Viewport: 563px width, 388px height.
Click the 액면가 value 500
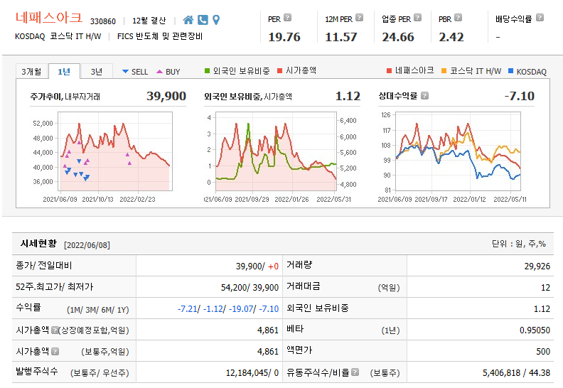coord(543,351)
